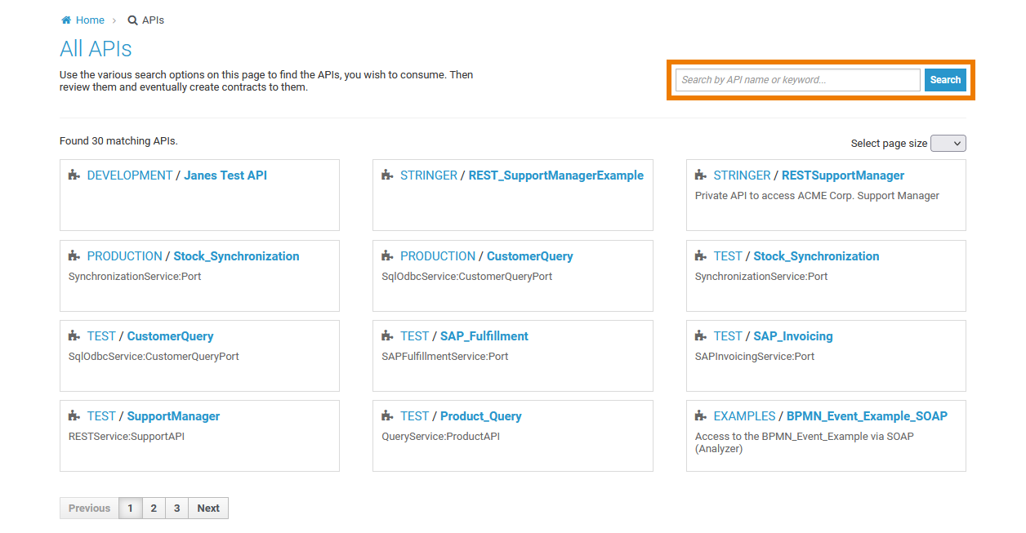Open the PRODUCTION CustomerQuery API link
1026x533 pixels.
coord(529,256)
